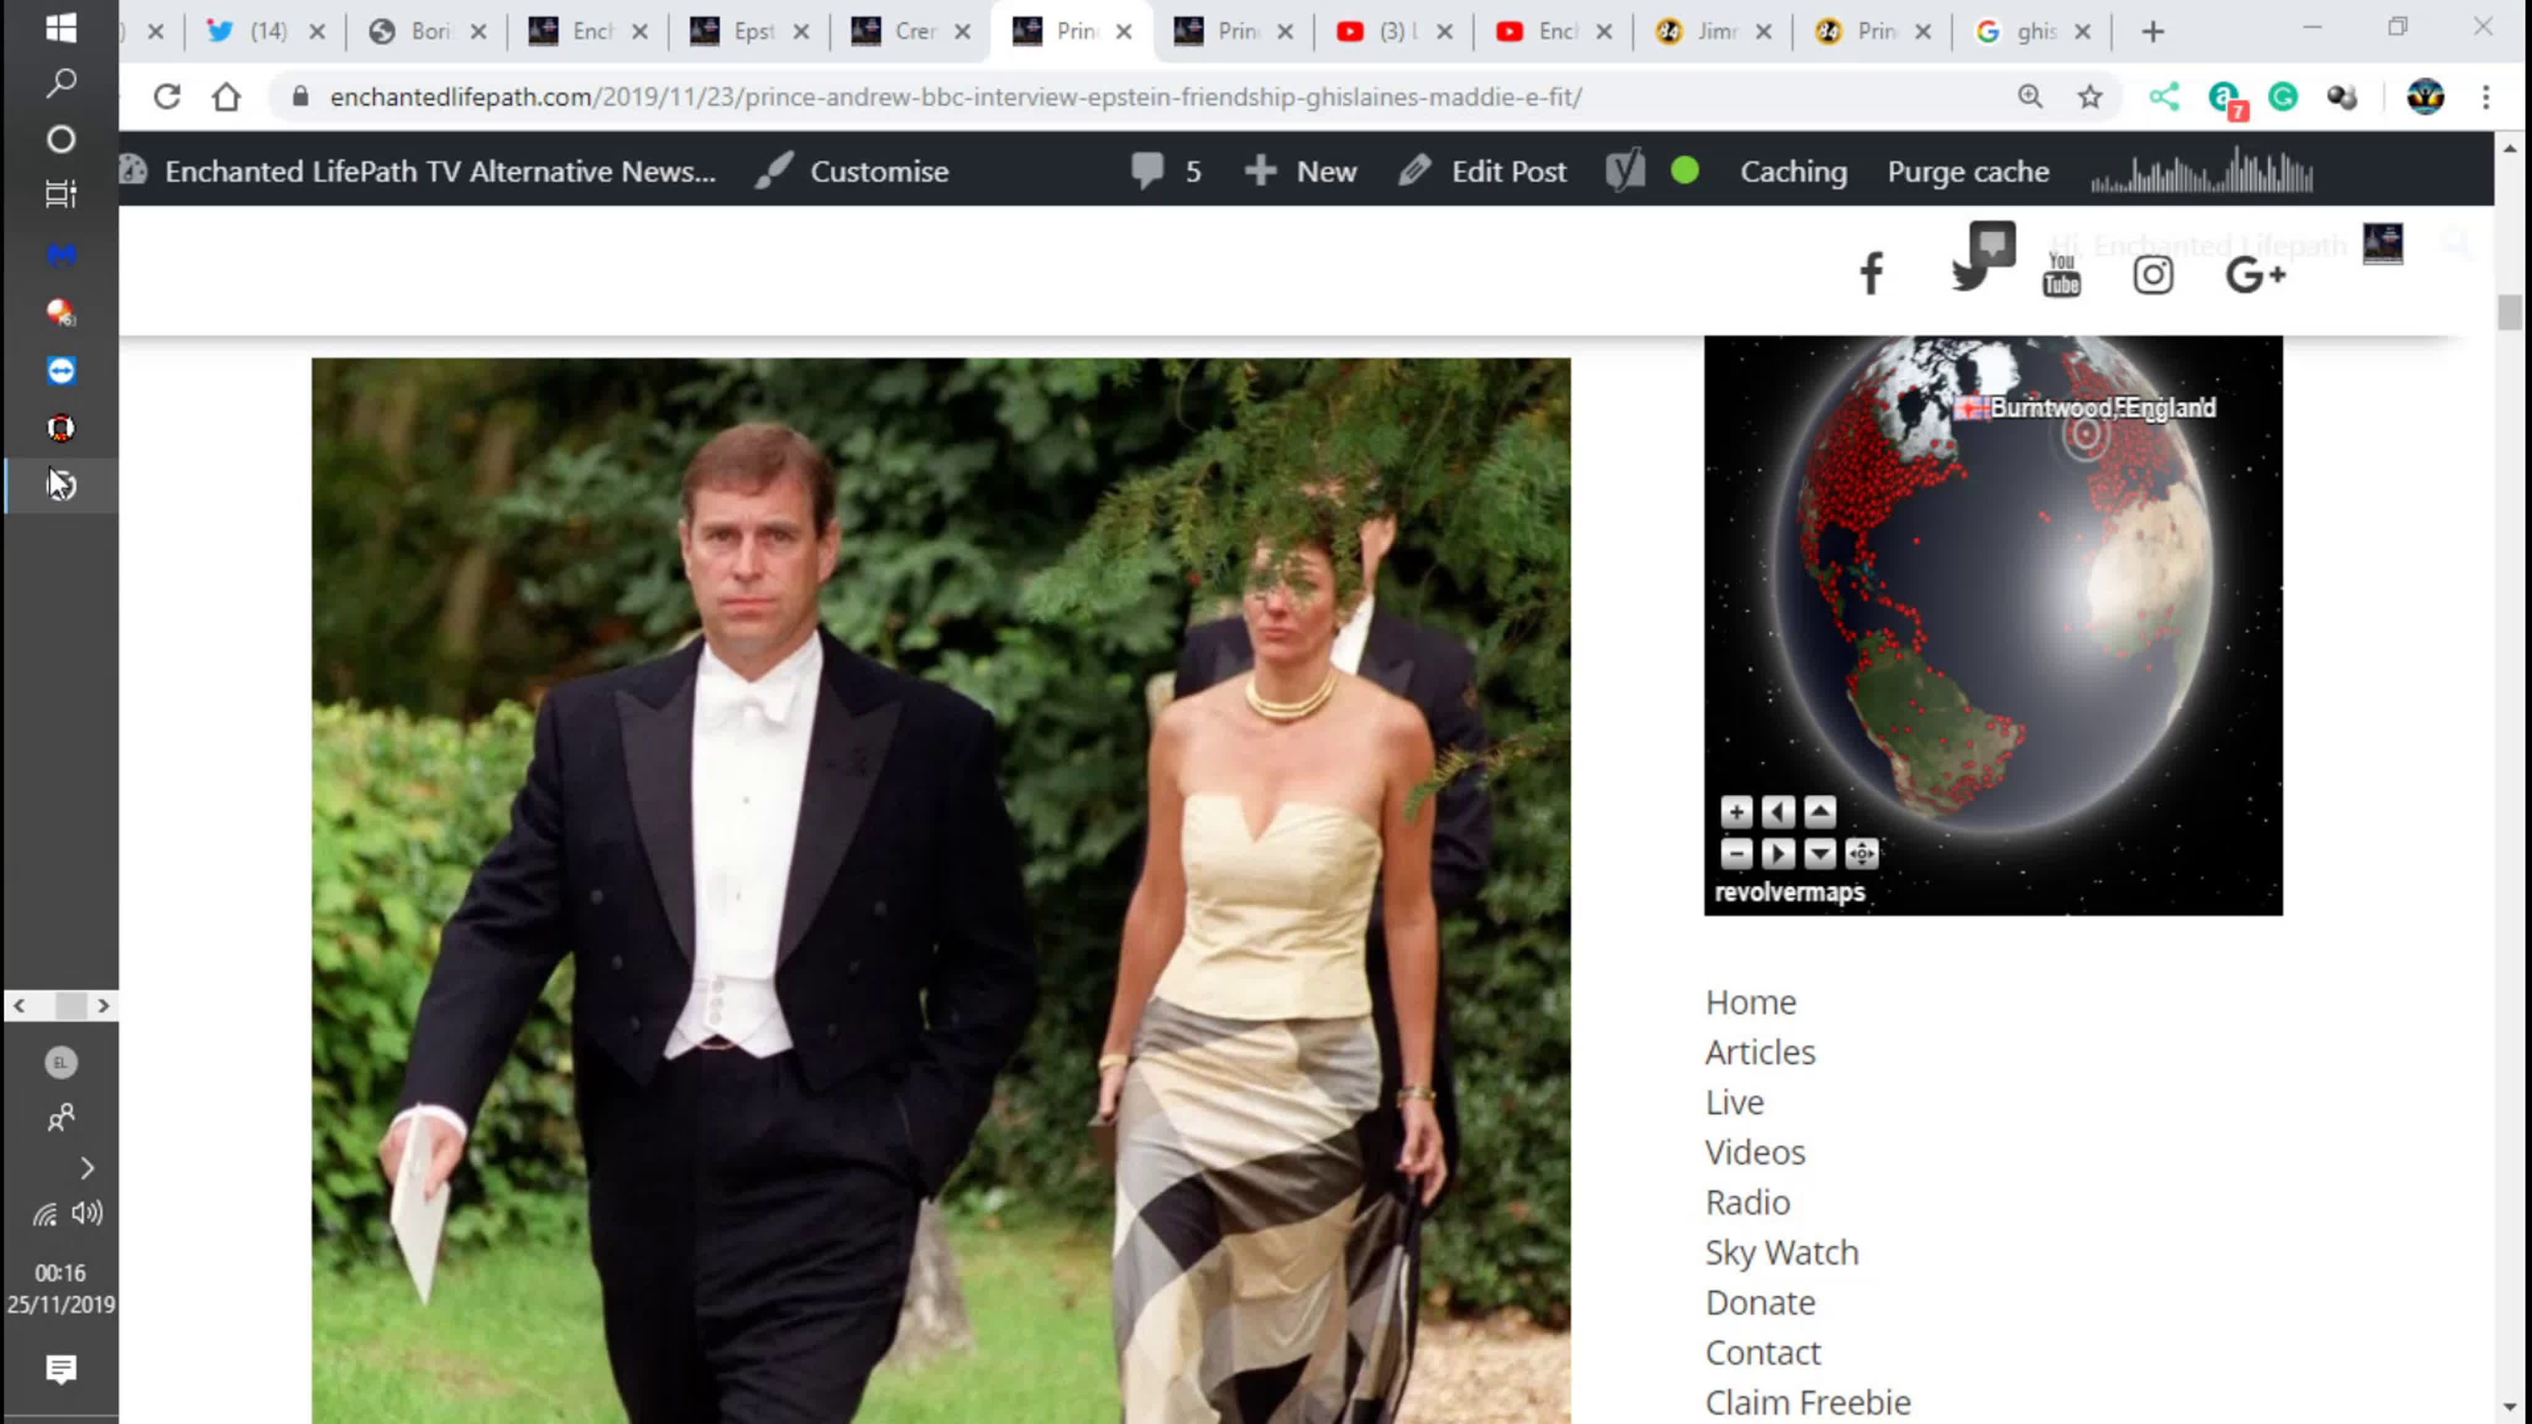2532x1424 pixels.
Task: Open Cortana circle icon in taskbar
Action: click(x=61, y=140)
